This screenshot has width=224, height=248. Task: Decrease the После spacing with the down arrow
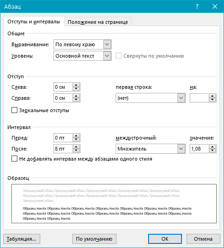76,151
